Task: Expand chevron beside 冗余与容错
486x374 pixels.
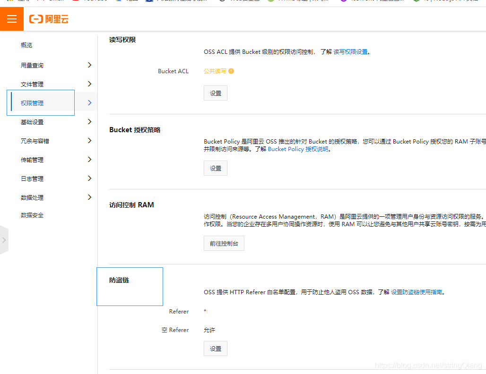Action: [x=89, y=141]
